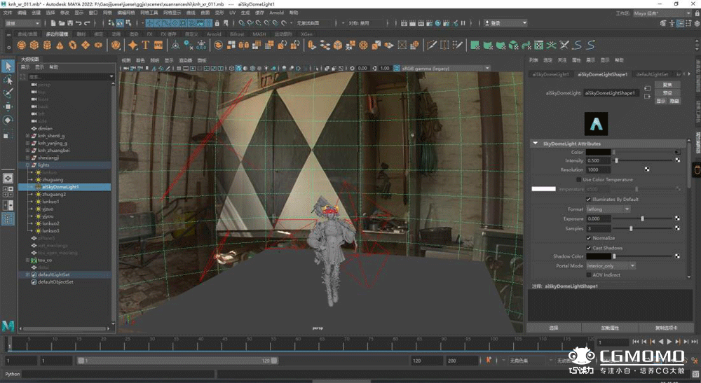Click the redo icon in status line

[87, 23]
